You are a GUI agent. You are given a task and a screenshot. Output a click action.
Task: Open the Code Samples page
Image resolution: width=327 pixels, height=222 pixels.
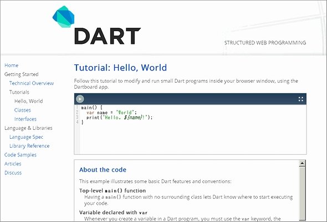[21, 155]
